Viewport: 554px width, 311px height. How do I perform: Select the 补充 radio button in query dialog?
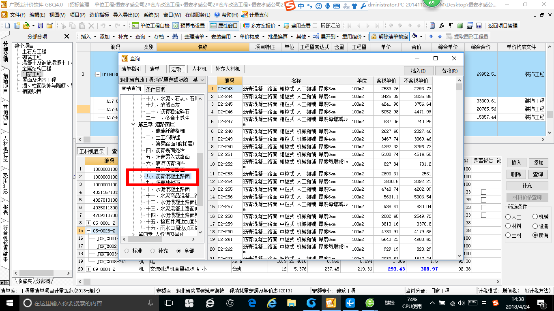pos(153,251)
